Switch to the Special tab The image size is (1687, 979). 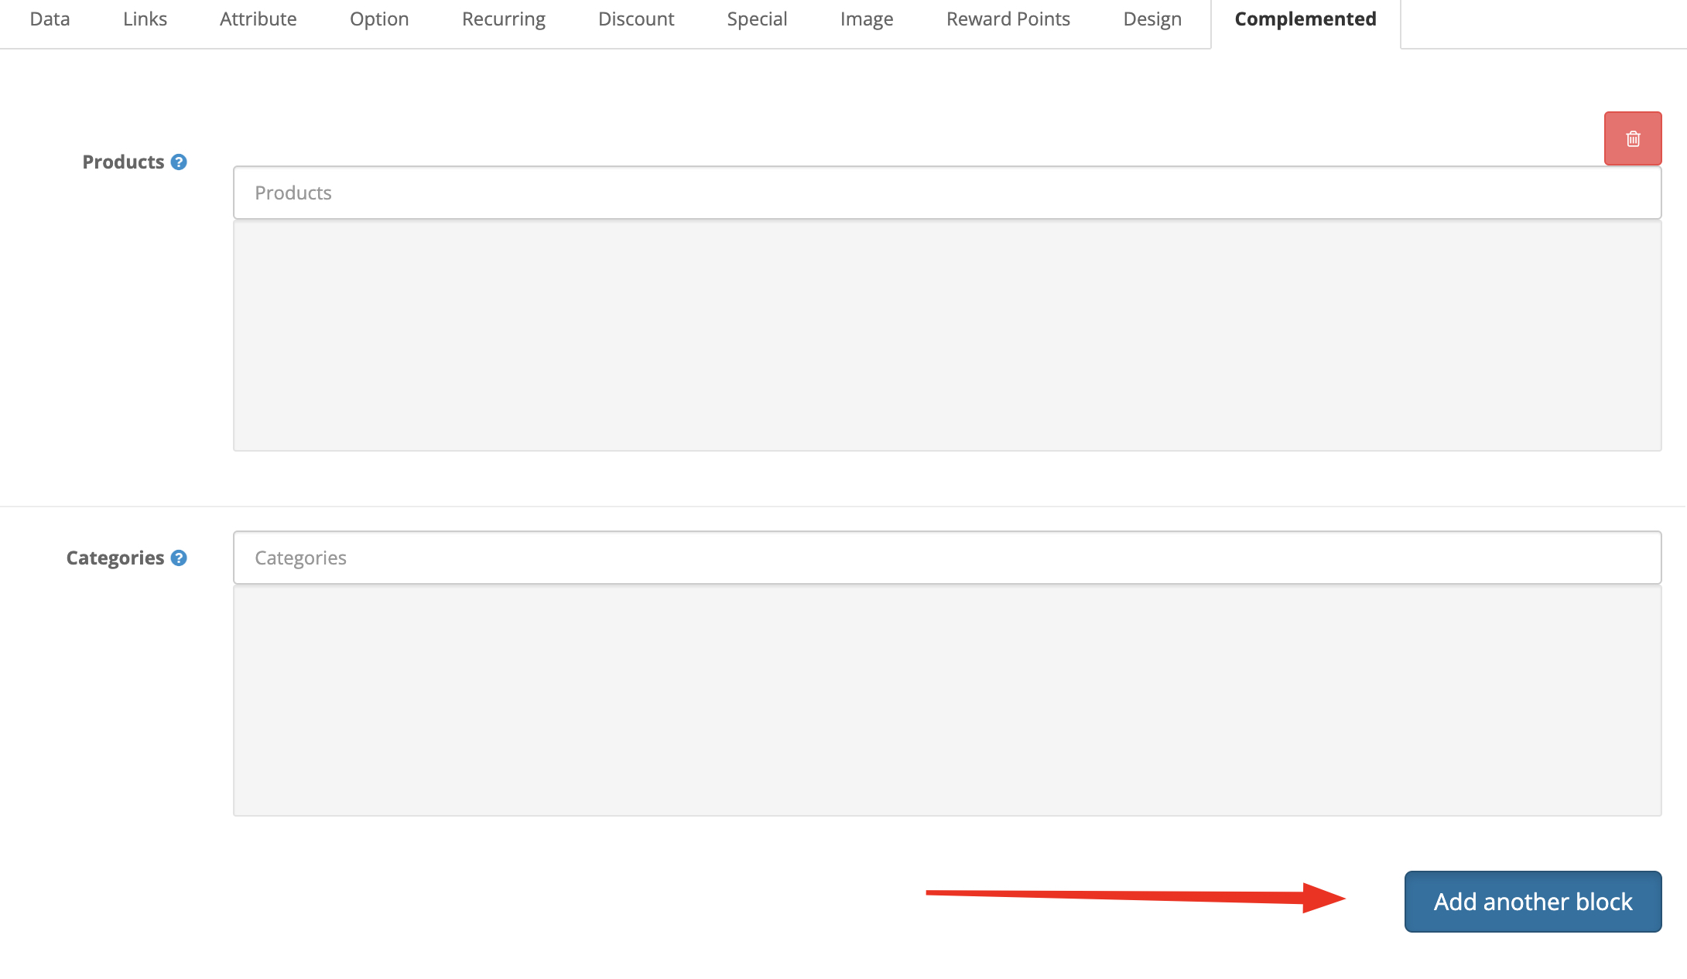[756, 19]
